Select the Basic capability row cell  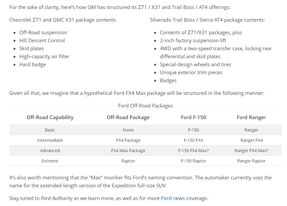50,130
